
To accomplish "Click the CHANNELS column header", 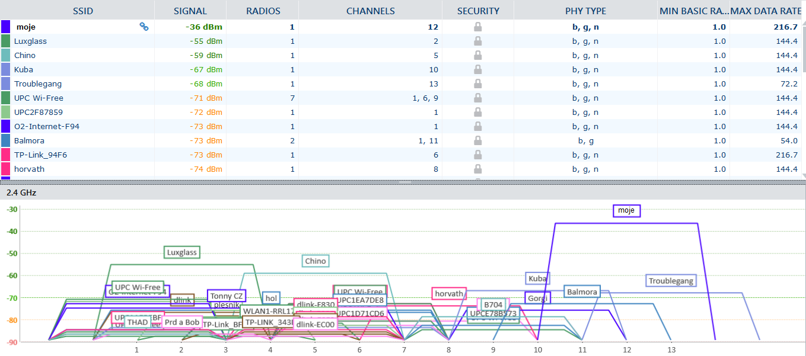I will click(370, 11).
